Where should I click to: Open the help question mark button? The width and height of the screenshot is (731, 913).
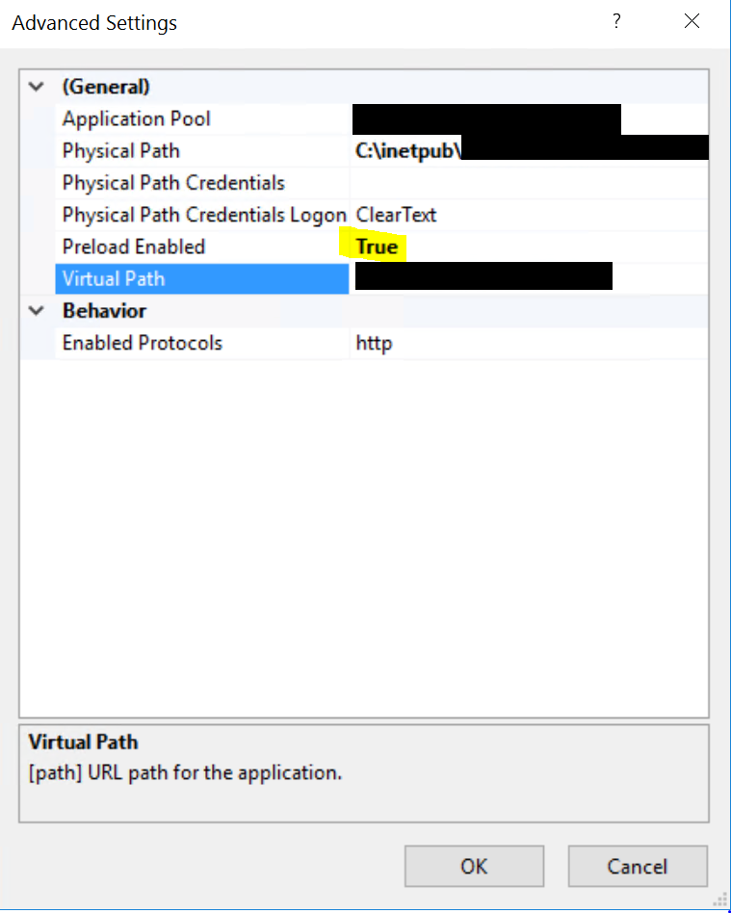[616, 21]
